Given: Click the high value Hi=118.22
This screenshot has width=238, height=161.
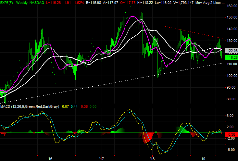Looking at the screenshot, I should coord(145,3).
